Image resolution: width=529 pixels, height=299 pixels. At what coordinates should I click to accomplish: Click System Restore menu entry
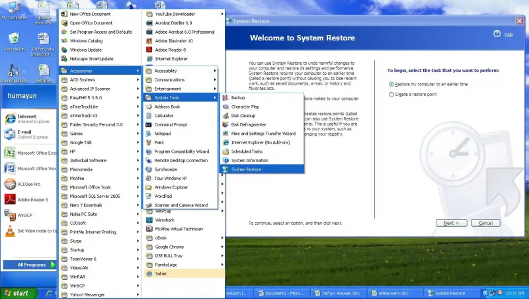pyautogui.click(x=262, y=169)
